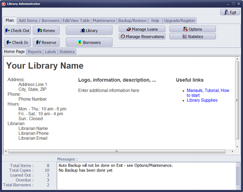The height and width of the screenshot is (192, 243).
Task: Show Statistics from the toolbar button
Action: click(x=193, y=36)
